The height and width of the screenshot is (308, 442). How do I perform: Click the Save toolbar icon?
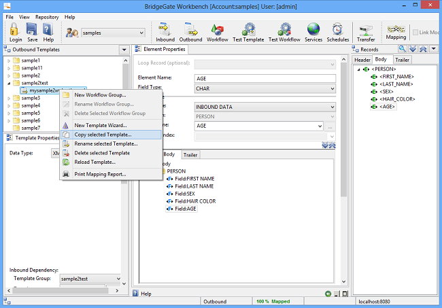pyautogui.click(x=32, y=33)
